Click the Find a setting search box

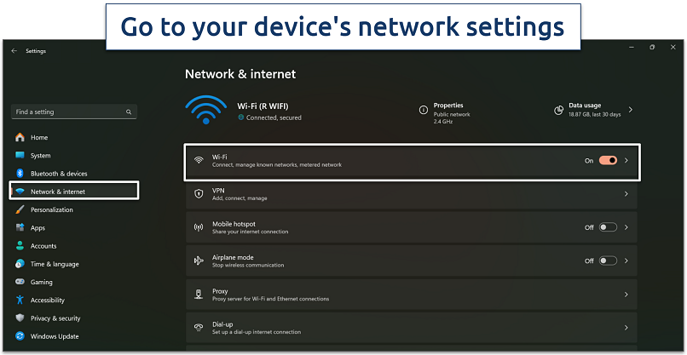(68, 112)
